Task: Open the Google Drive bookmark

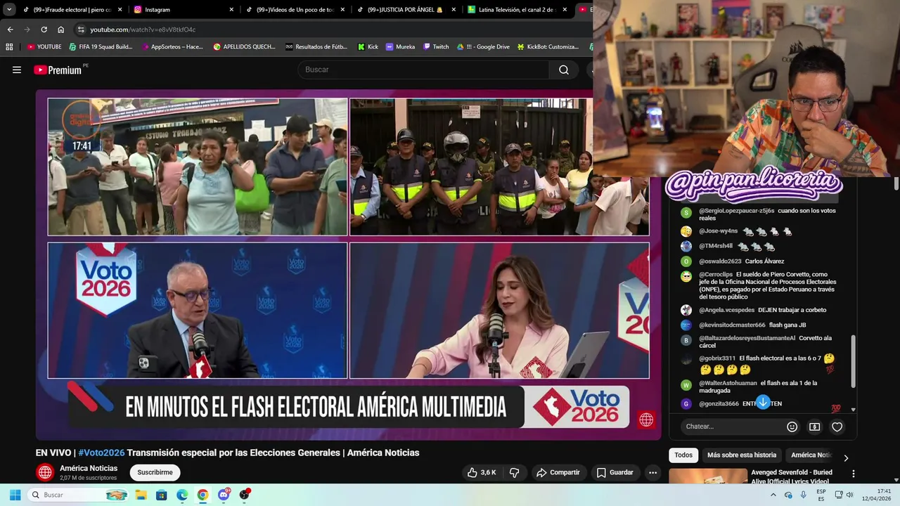Action: (x=483, y=47)
